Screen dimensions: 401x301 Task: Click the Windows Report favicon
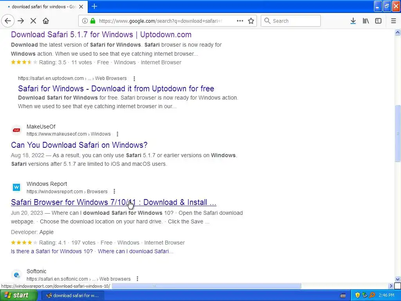16,187
